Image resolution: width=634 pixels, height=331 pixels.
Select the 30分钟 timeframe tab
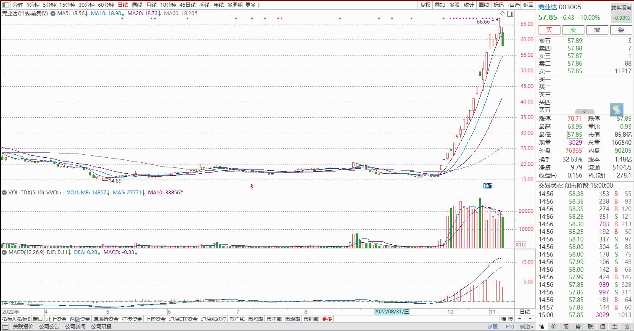coord(86,5)
